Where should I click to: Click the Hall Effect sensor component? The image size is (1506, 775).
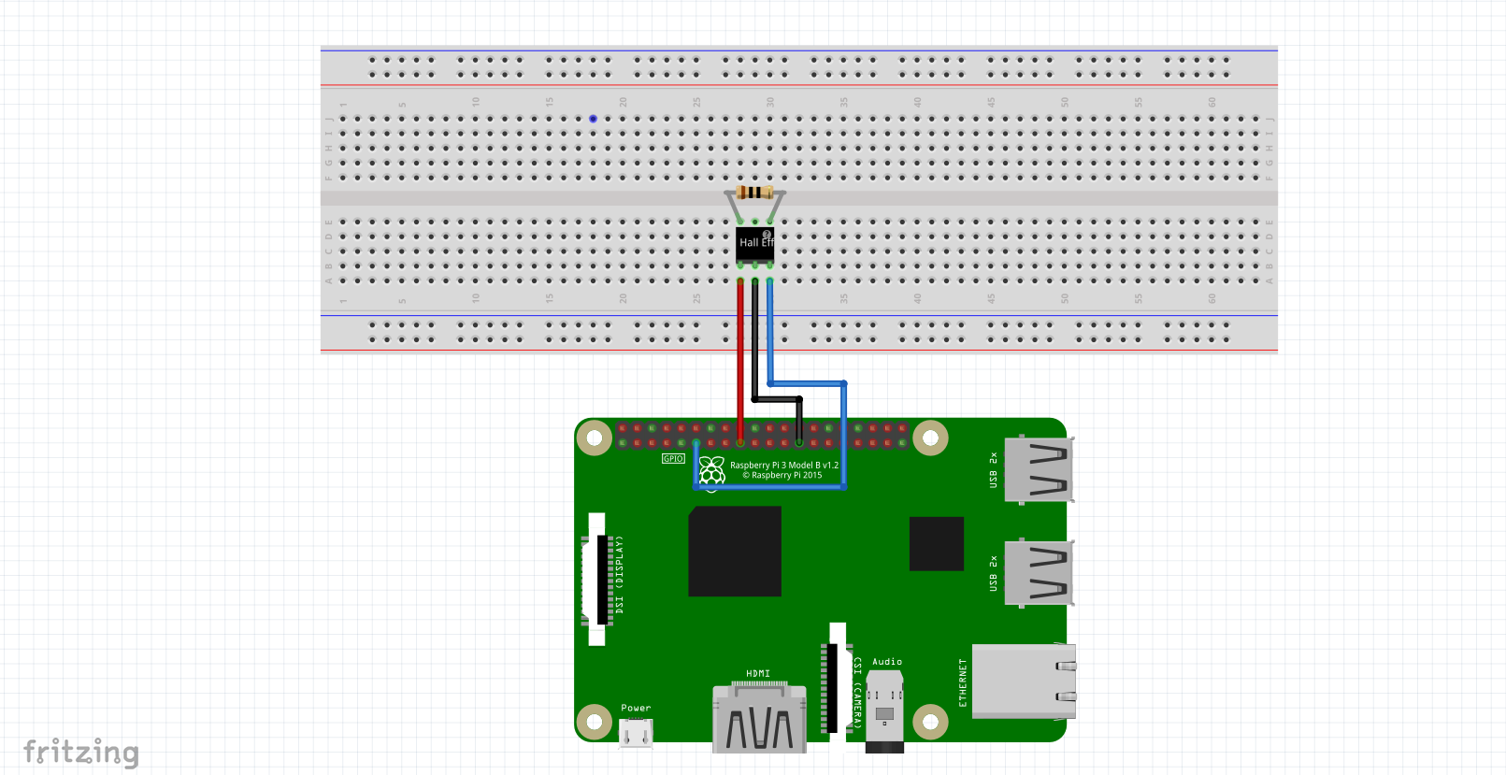(x=754, y=243)
